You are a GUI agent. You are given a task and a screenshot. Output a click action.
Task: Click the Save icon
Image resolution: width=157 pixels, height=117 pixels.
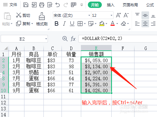(26, 5)
